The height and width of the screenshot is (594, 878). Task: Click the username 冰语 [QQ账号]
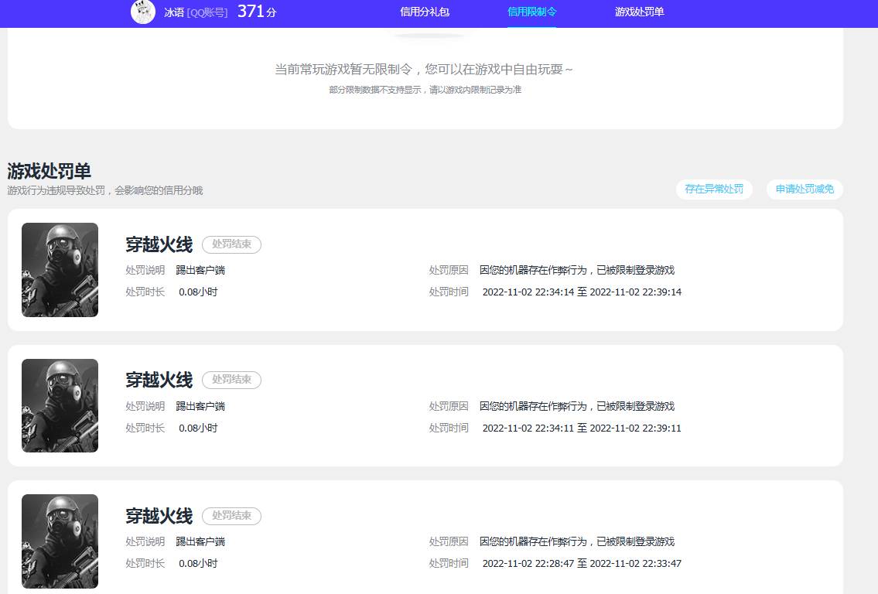pyautogui.click(x=196, y=12)
